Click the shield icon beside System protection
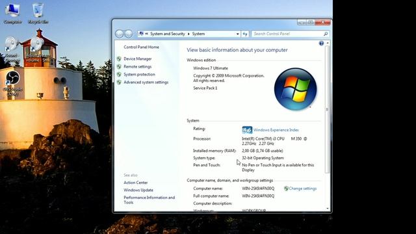Image resolution: width=416 pixels, height=234 pixels. tap(119, 75)
